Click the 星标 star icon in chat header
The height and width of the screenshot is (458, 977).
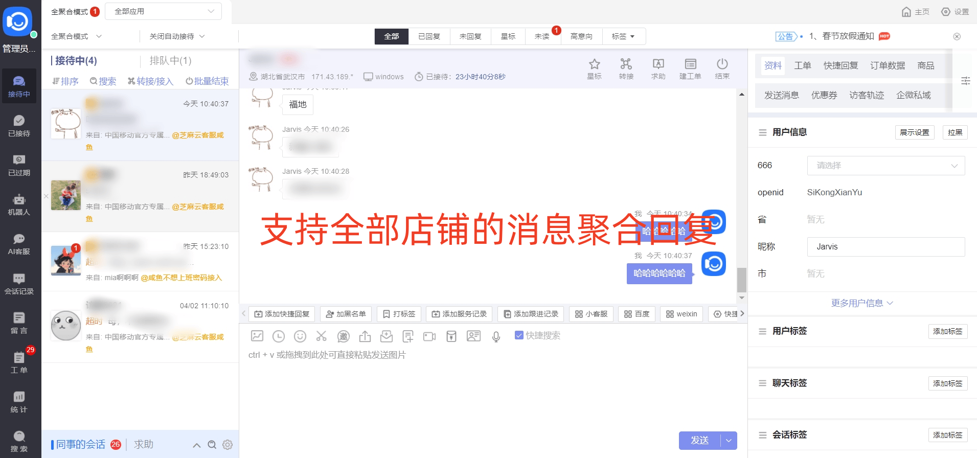(594, 64)
